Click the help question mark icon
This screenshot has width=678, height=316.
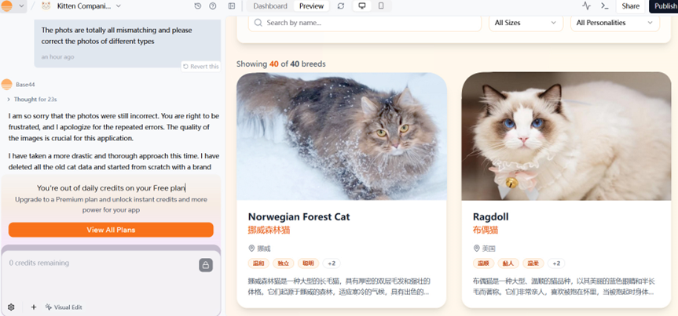[213, 6]
